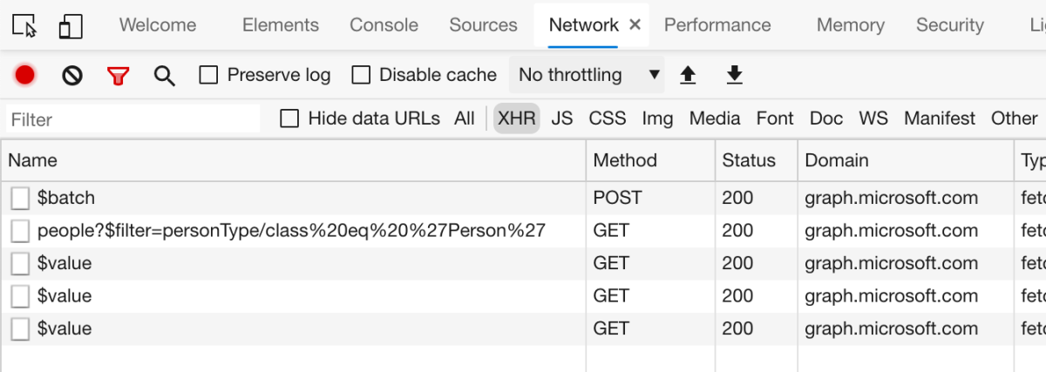Viewport: 1046px width, 372px height.
Task: Filter requests by Img type
Action: [657, 118]
